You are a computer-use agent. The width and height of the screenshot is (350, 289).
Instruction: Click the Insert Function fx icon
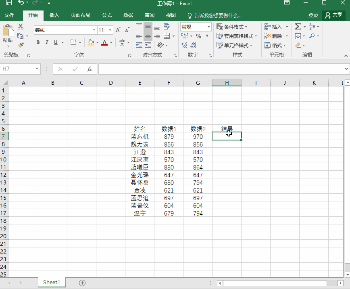click(x=90, y=69)
